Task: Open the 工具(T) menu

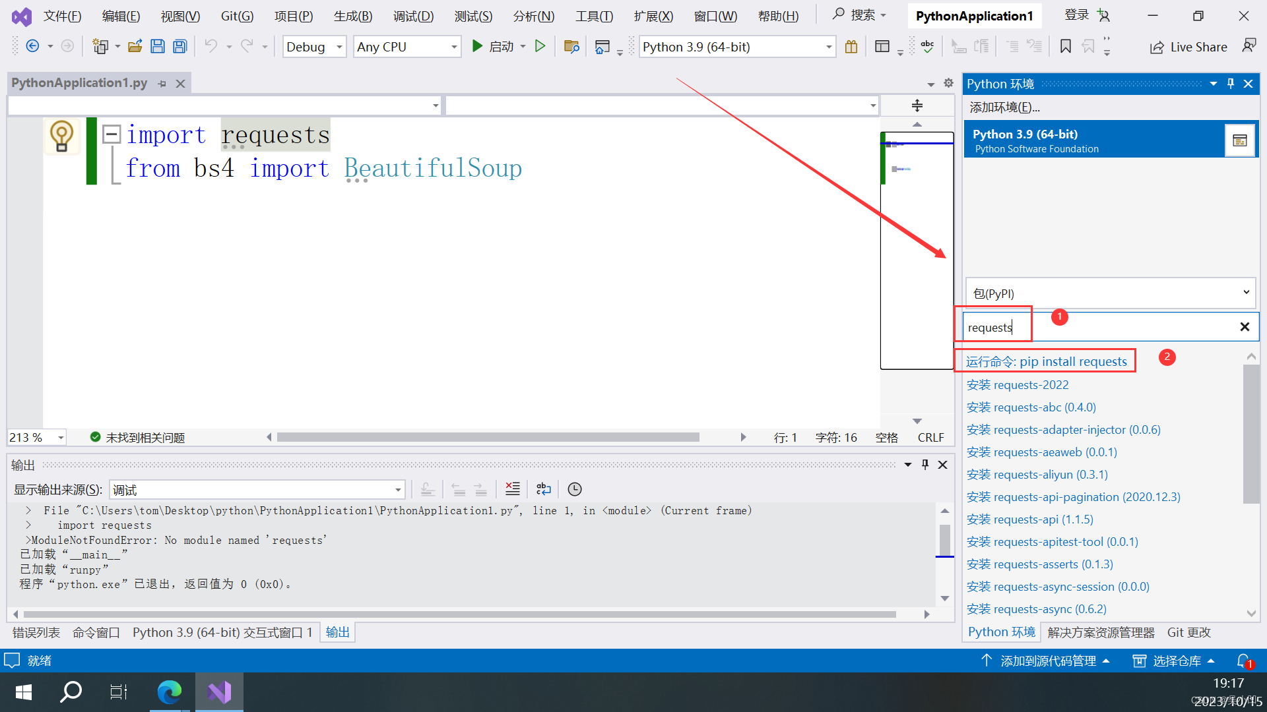Action: (594, 16)
